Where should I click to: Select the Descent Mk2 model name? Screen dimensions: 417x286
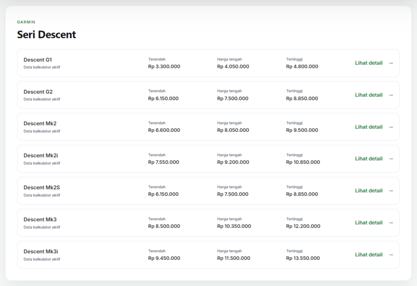click(40, 124)
